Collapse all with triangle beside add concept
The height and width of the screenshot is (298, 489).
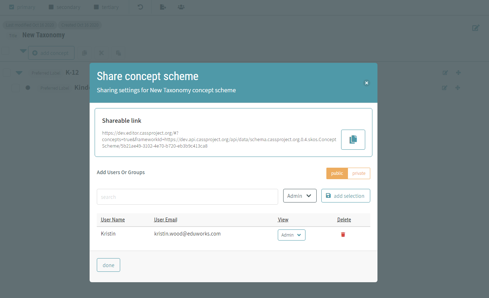(x=23, y=51)
